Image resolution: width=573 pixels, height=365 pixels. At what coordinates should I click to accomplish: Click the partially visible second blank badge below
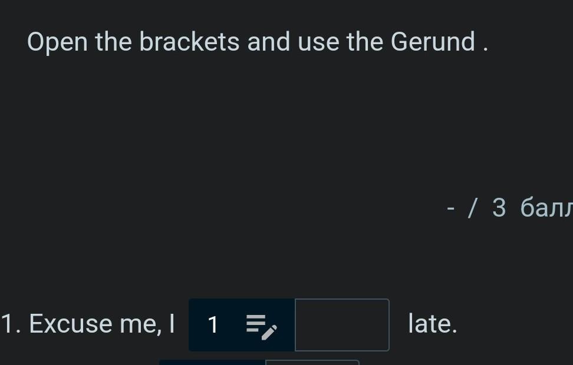click(212, 361)
